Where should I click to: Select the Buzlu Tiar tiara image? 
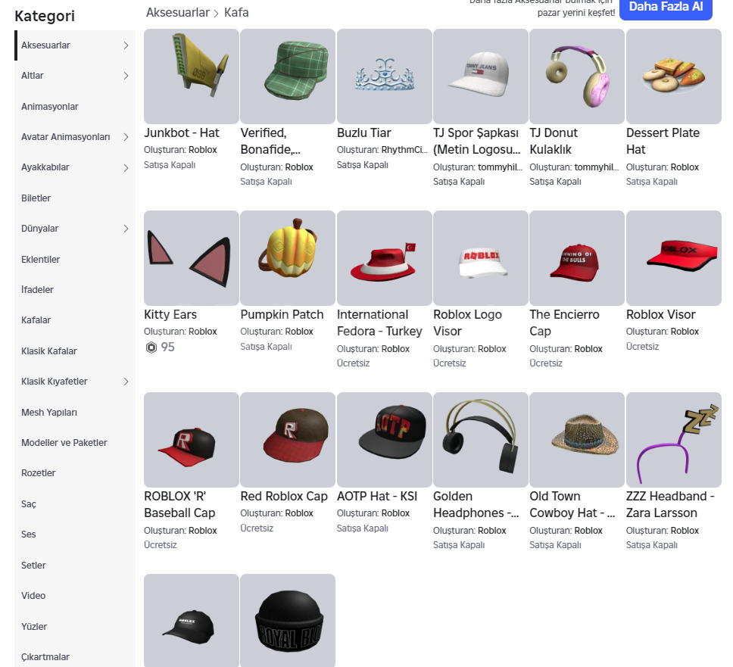coord(384,76)
